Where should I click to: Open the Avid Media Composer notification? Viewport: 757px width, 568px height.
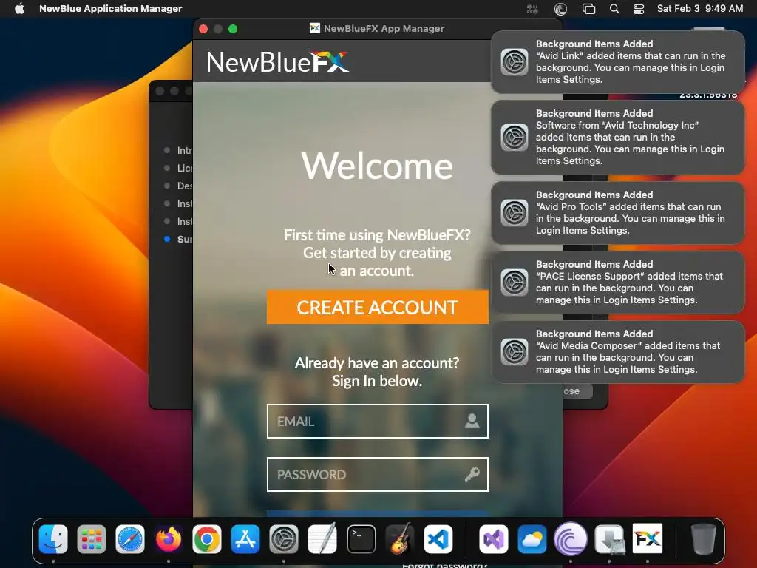point(617,351)
